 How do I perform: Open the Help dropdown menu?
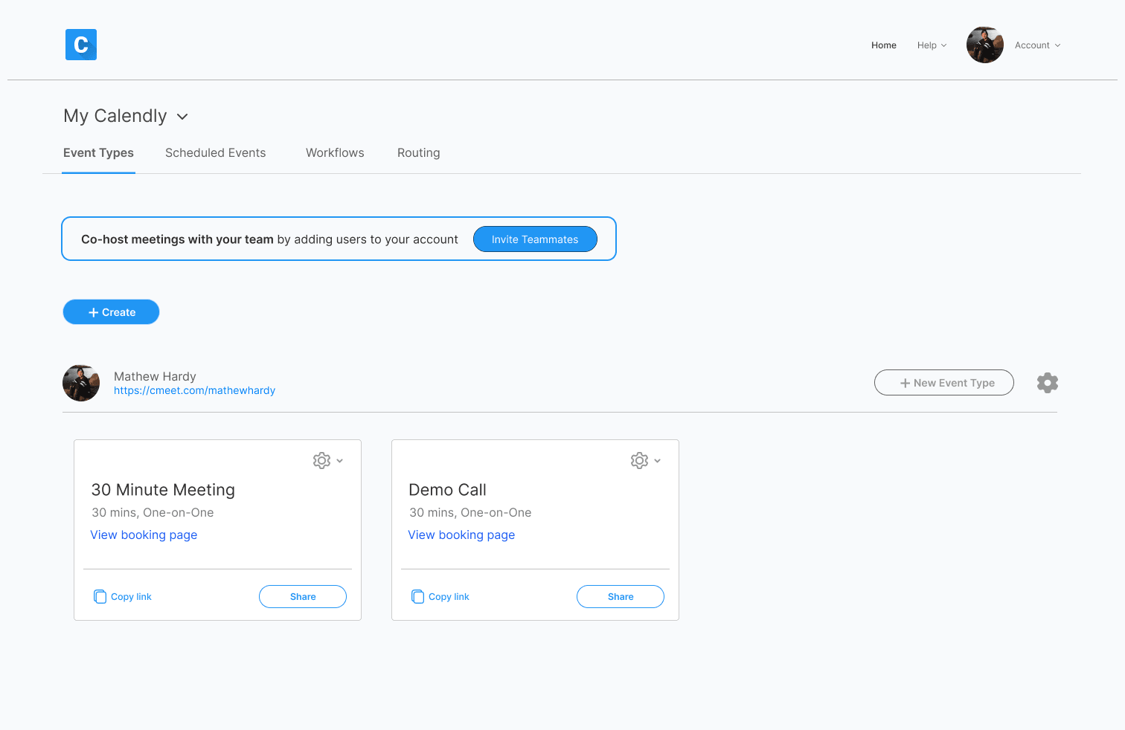tap(932, 45)
